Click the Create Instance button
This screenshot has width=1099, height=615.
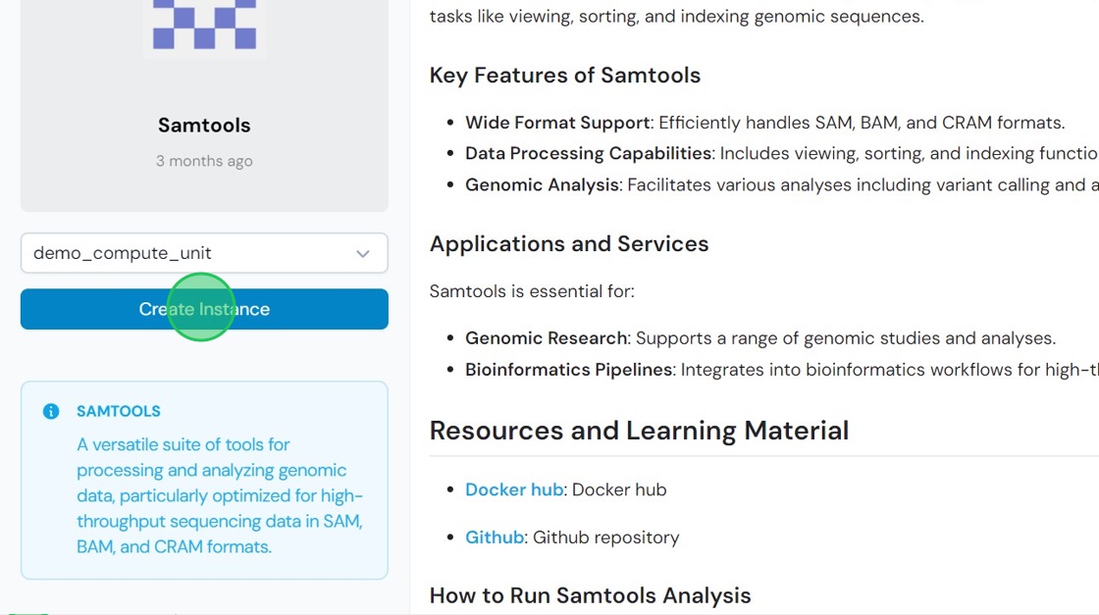tap(204, 309)
